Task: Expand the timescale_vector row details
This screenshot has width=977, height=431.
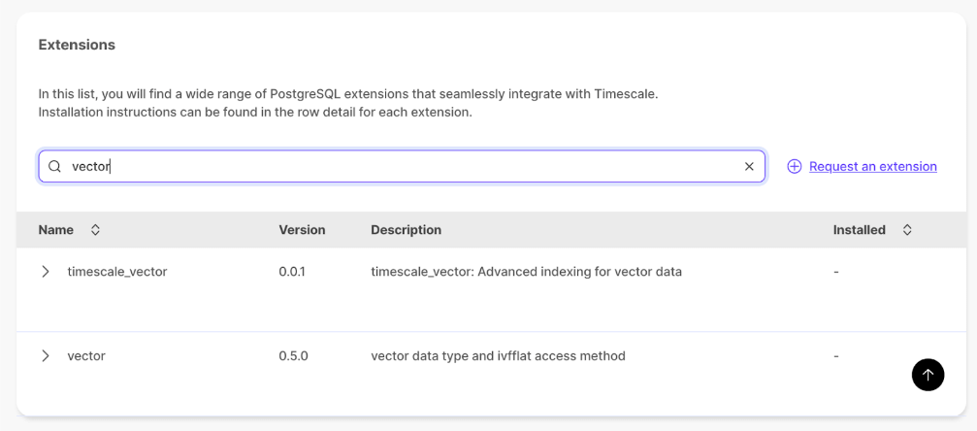Action: point(46,272)
